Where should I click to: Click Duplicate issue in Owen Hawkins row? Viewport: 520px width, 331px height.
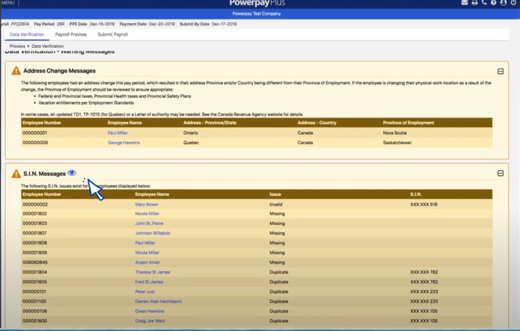[279, 311]
